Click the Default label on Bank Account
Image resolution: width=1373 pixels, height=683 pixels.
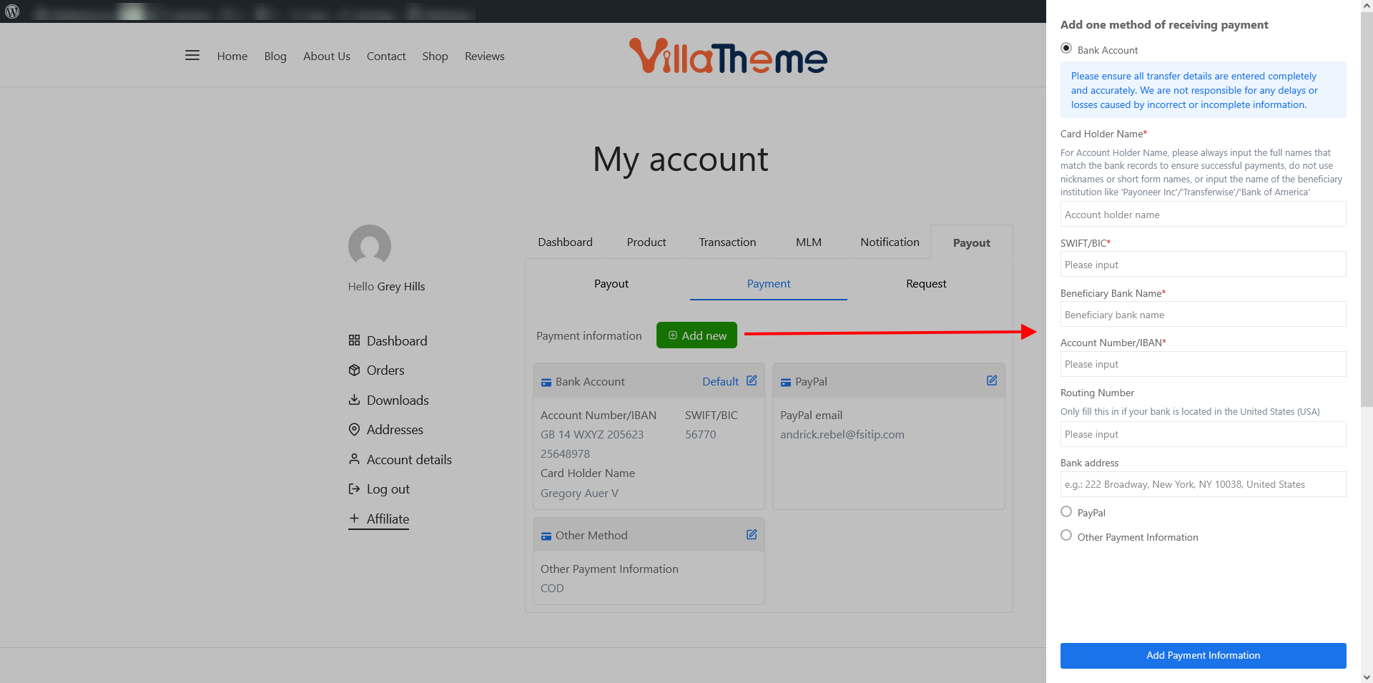coord(720,381)
